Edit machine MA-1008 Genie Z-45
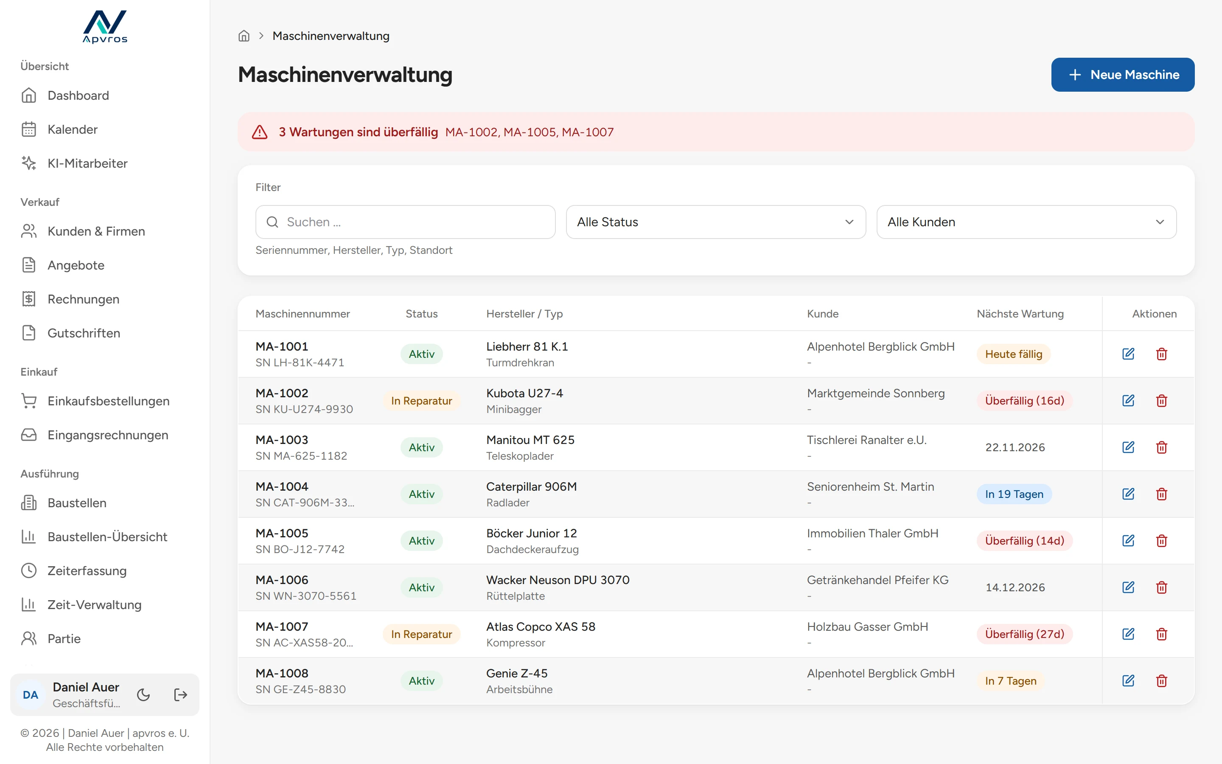Screen dimensions: 1222x764 coord(1128,681)
